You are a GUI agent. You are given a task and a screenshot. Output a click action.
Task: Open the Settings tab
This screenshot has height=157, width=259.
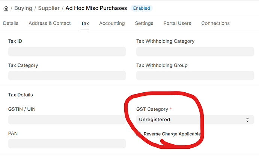[x=144, y=23]
